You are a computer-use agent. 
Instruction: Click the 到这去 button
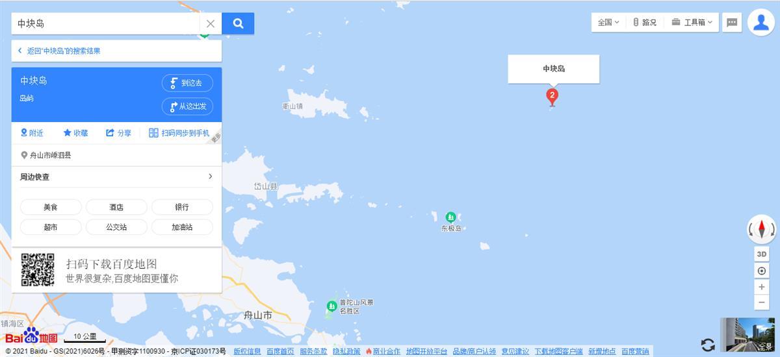coord(187,83)
